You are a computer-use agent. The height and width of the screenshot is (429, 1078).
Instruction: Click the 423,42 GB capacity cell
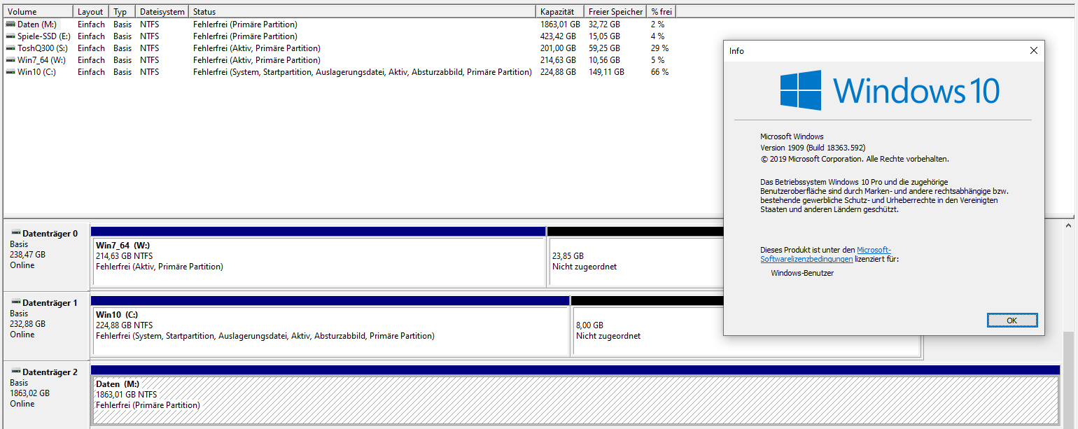(558, 36)
